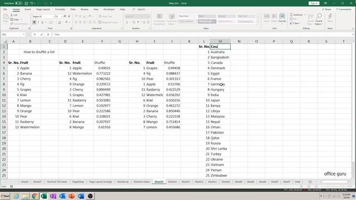The image size is (356, 200).
Task: Click the Format Painter command
Action: (x=19, y=23)
